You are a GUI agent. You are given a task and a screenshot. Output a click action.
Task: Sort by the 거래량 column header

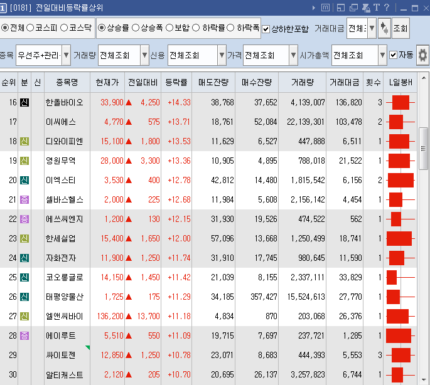click(x=302, y=82)
